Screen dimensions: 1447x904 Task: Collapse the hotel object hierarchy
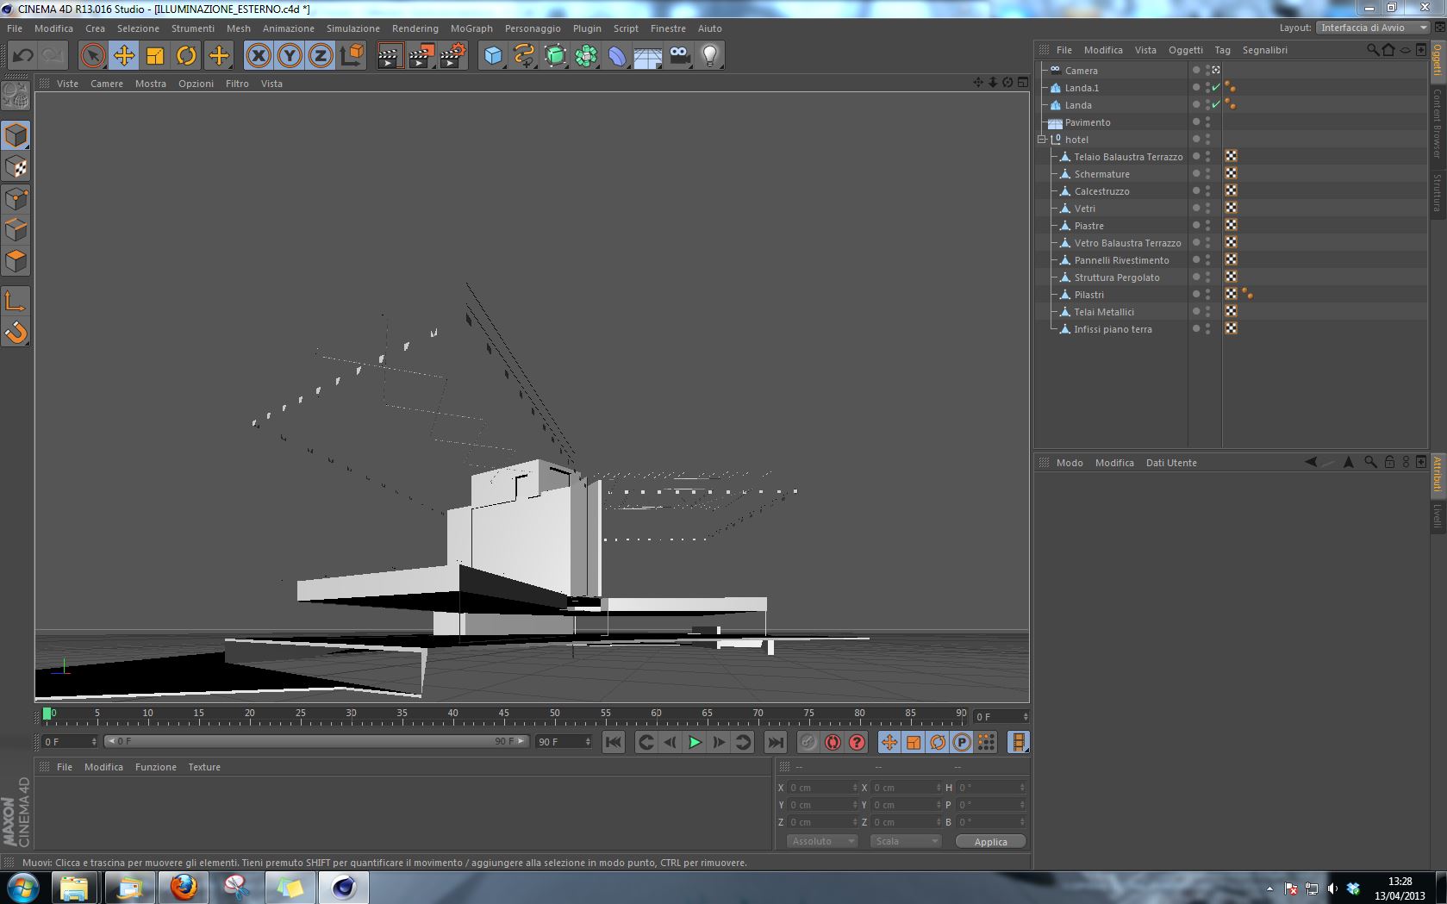1042,139
